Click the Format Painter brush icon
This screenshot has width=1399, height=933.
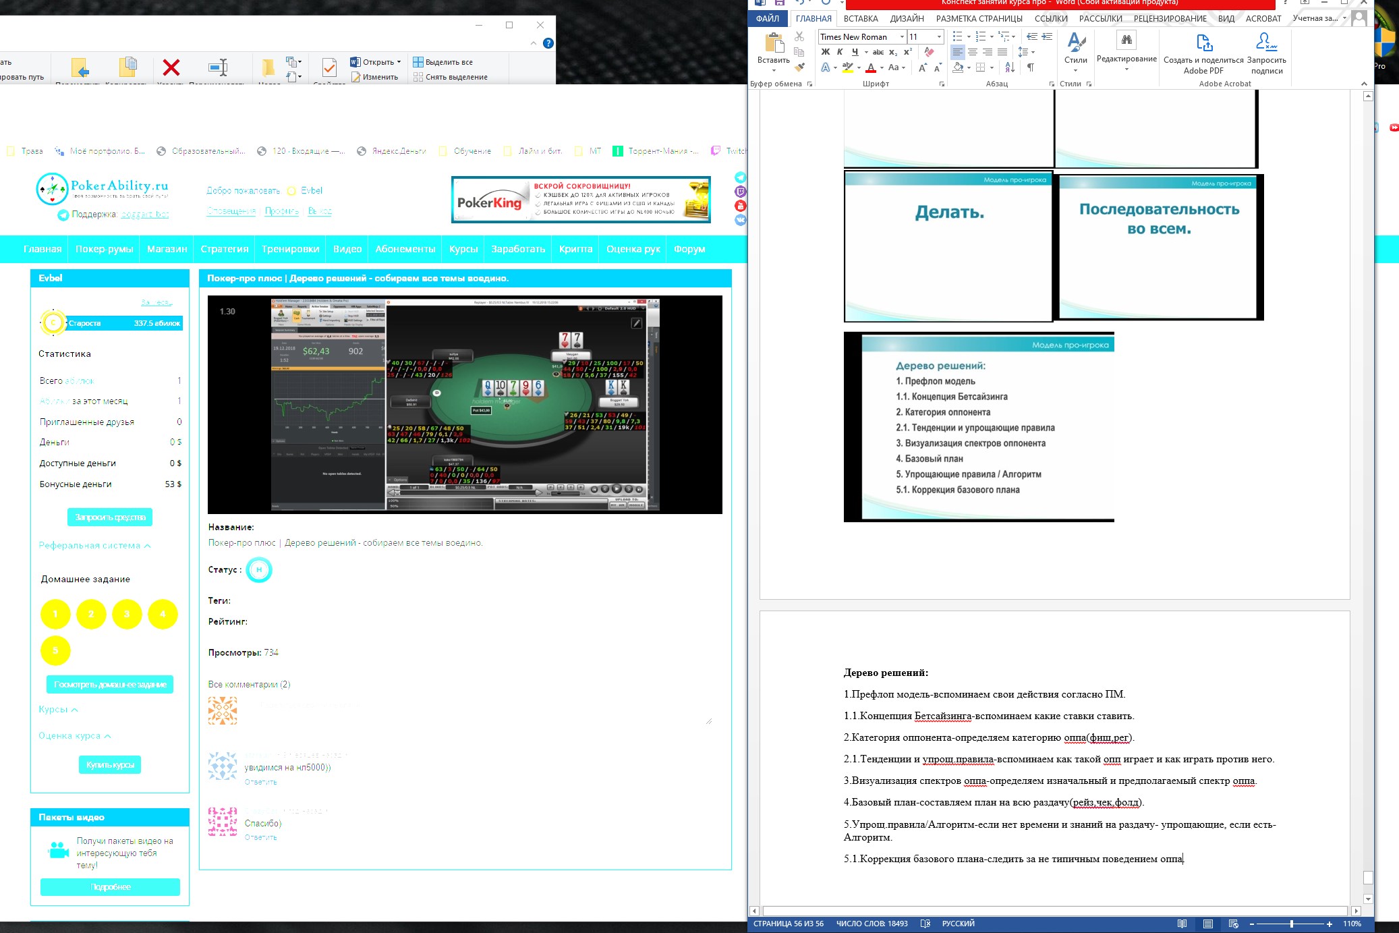[x=799, y=67]
